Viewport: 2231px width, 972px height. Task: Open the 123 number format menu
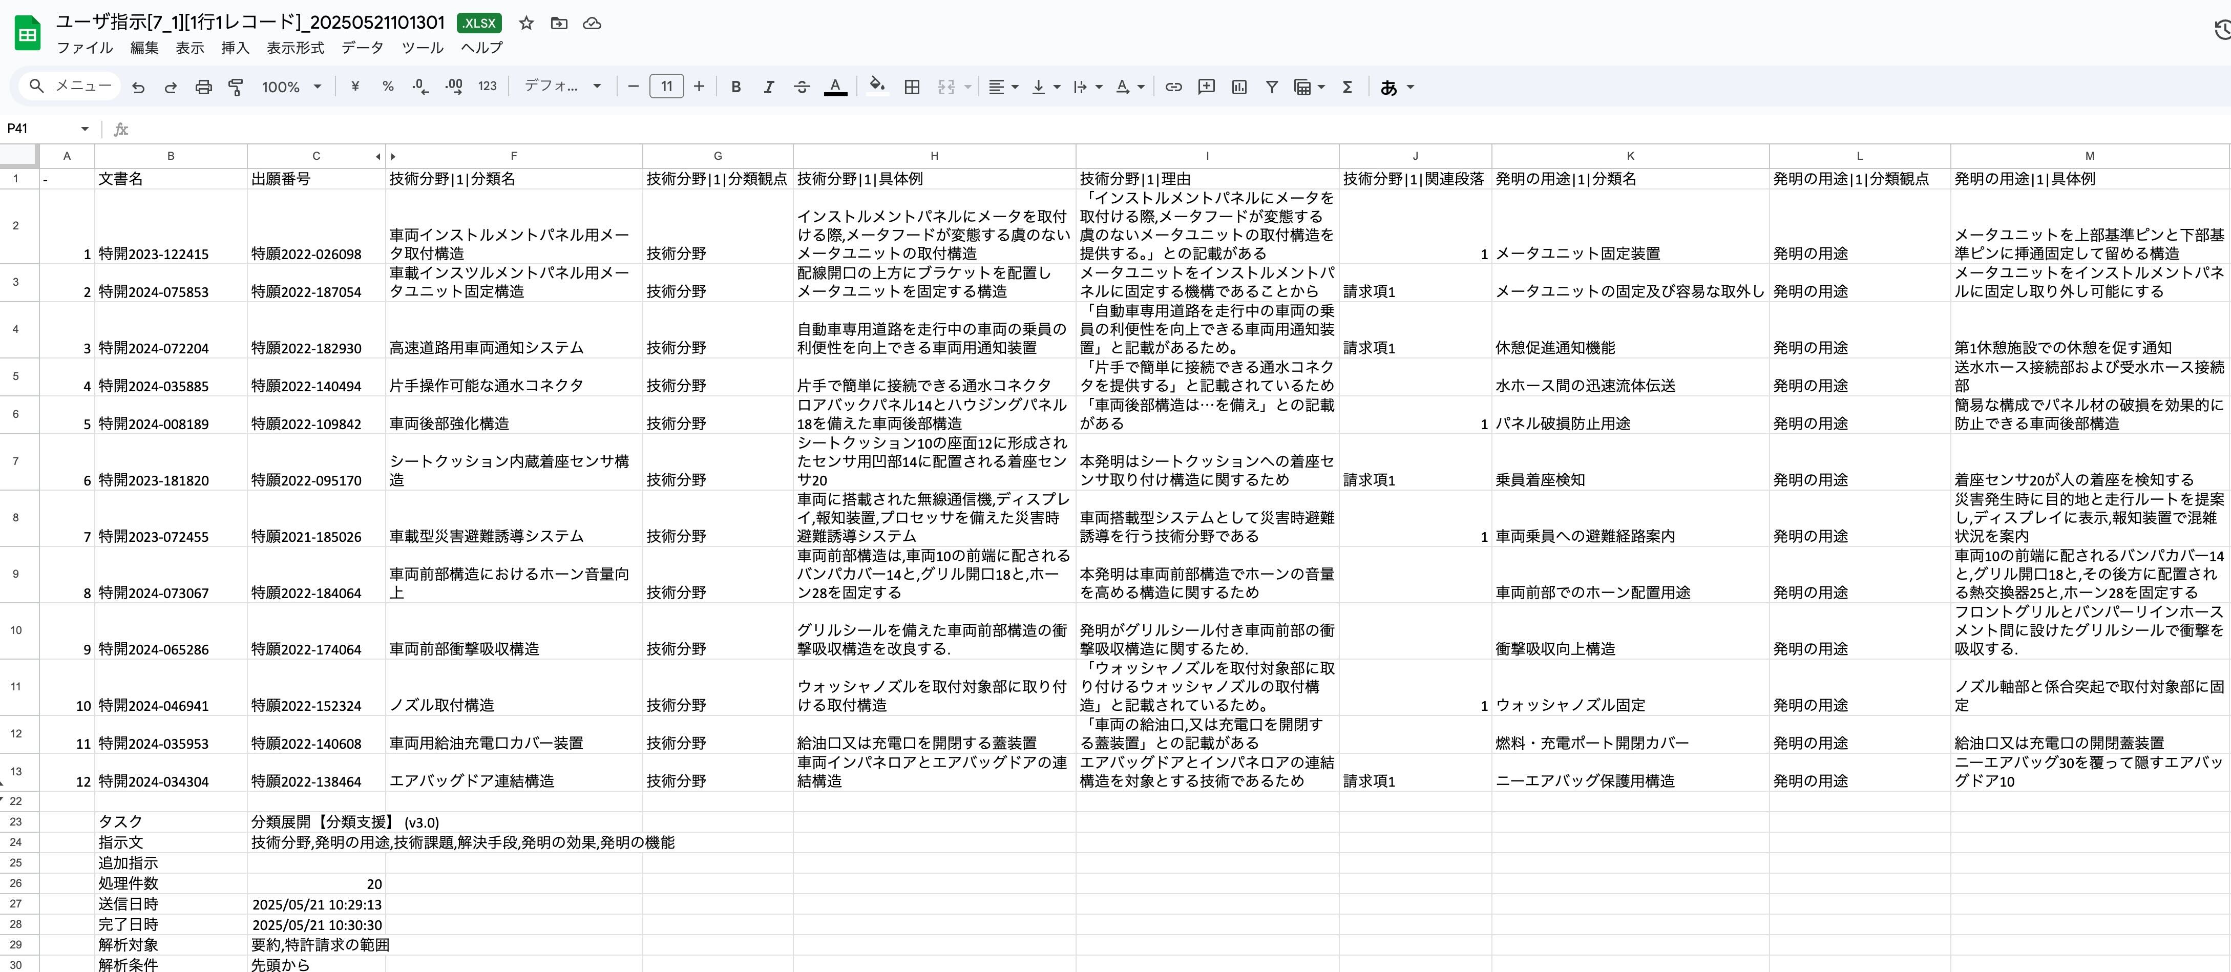point(488,87)
